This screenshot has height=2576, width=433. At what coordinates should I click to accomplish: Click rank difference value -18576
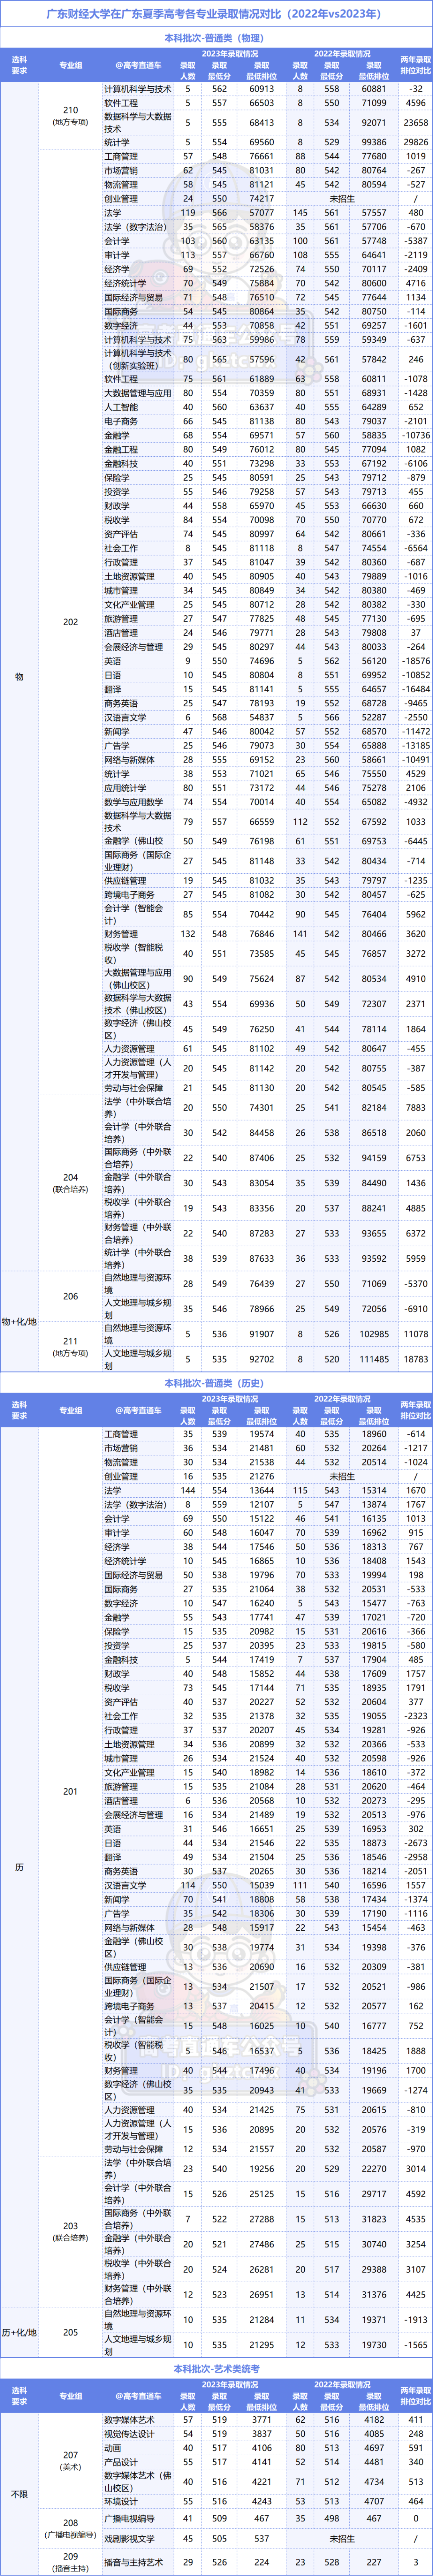click(x=416, y=661)
